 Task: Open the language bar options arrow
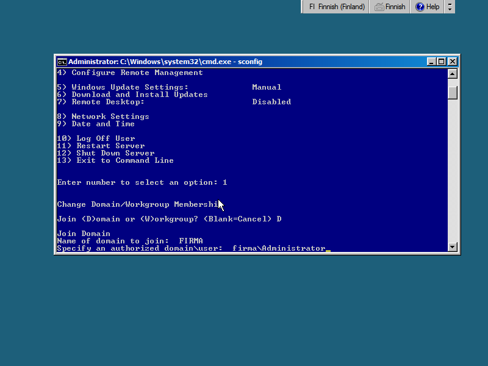coord(450,10)
